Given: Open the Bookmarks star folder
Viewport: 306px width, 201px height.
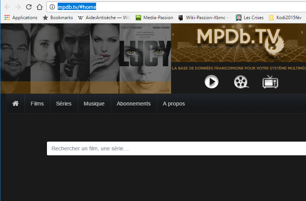Looking at the screenshot, I should click(58, 18).
